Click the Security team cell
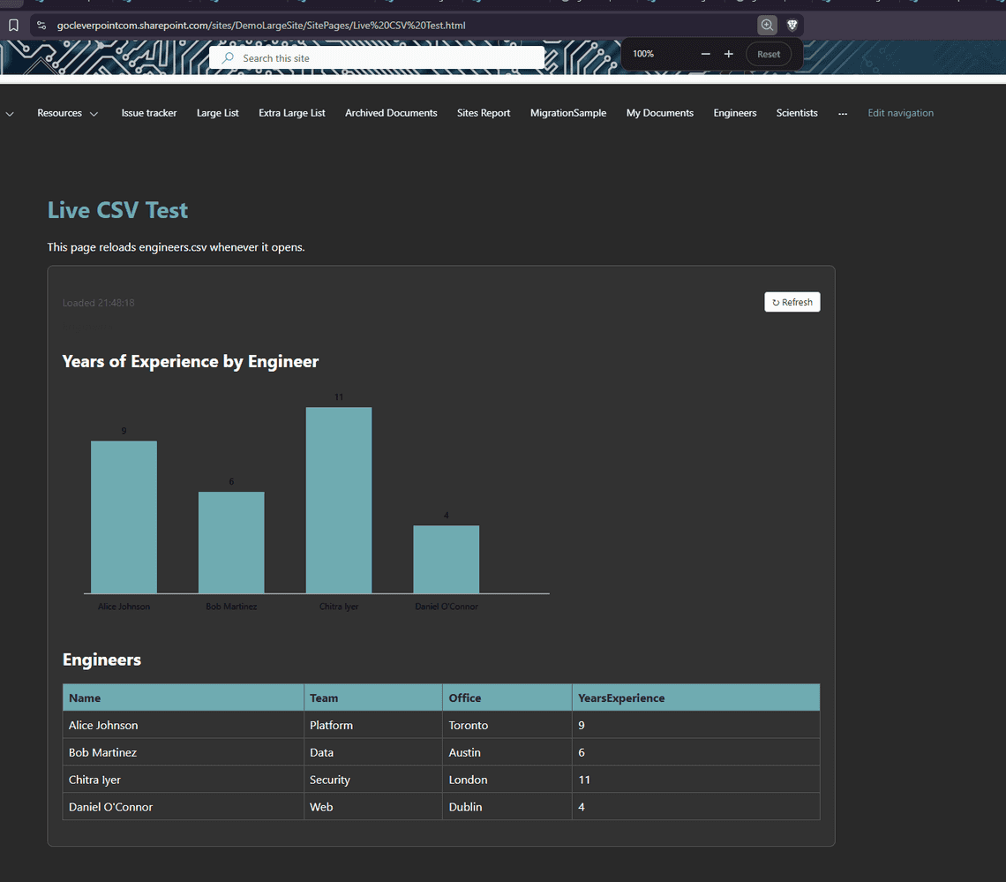Image resolution: width=1006 pixels, height=882 pixels. click(372, 780)
